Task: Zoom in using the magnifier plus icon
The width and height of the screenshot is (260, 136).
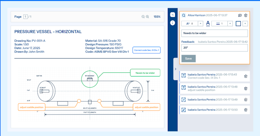Action: point(147,17)
